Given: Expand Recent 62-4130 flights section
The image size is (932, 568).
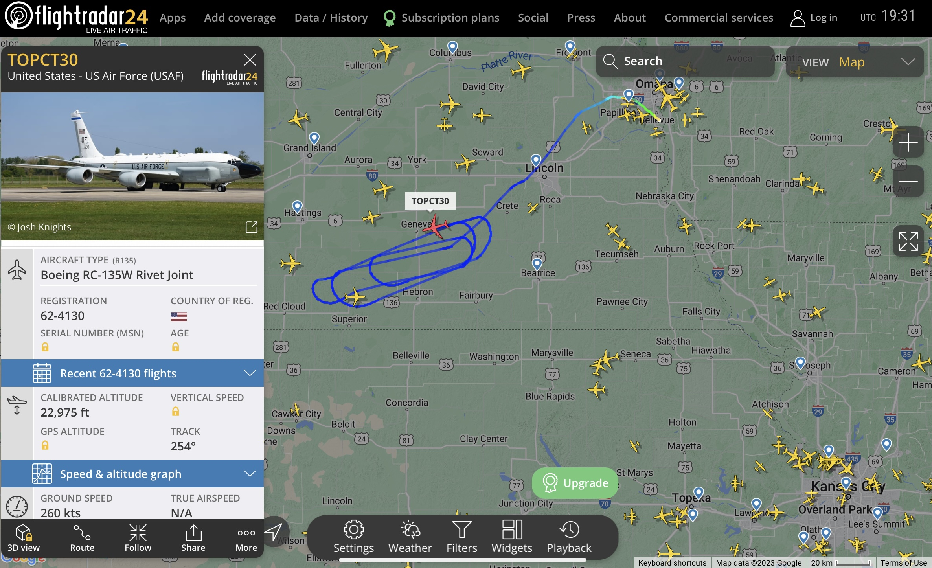Looking at the screenshot, I should [132, 373].
